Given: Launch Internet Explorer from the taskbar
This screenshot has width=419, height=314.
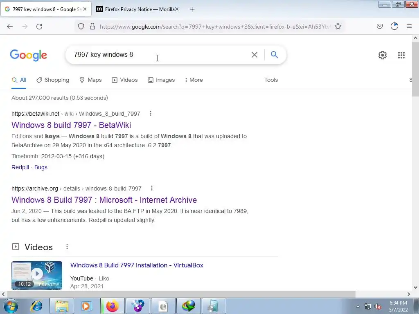Looking at the screenshot, I should click(x=36, y=306).
